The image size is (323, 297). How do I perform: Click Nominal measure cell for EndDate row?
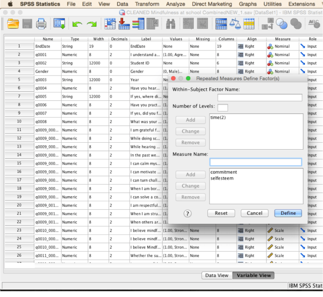(282, 46)
